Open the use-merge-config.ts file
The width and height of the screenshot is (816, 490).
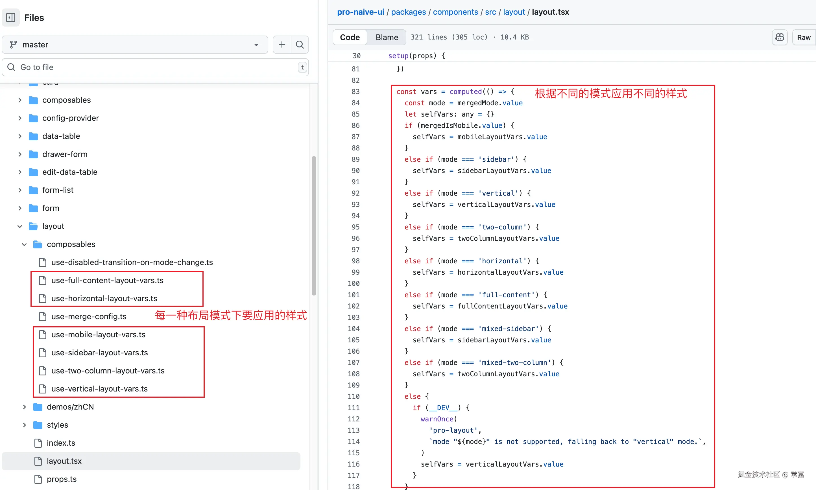click(x=89, y=316)
